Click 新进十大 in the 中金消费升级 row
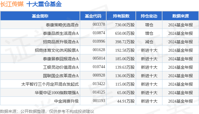This screenshot has width=199, height=114. coord(149,101)
